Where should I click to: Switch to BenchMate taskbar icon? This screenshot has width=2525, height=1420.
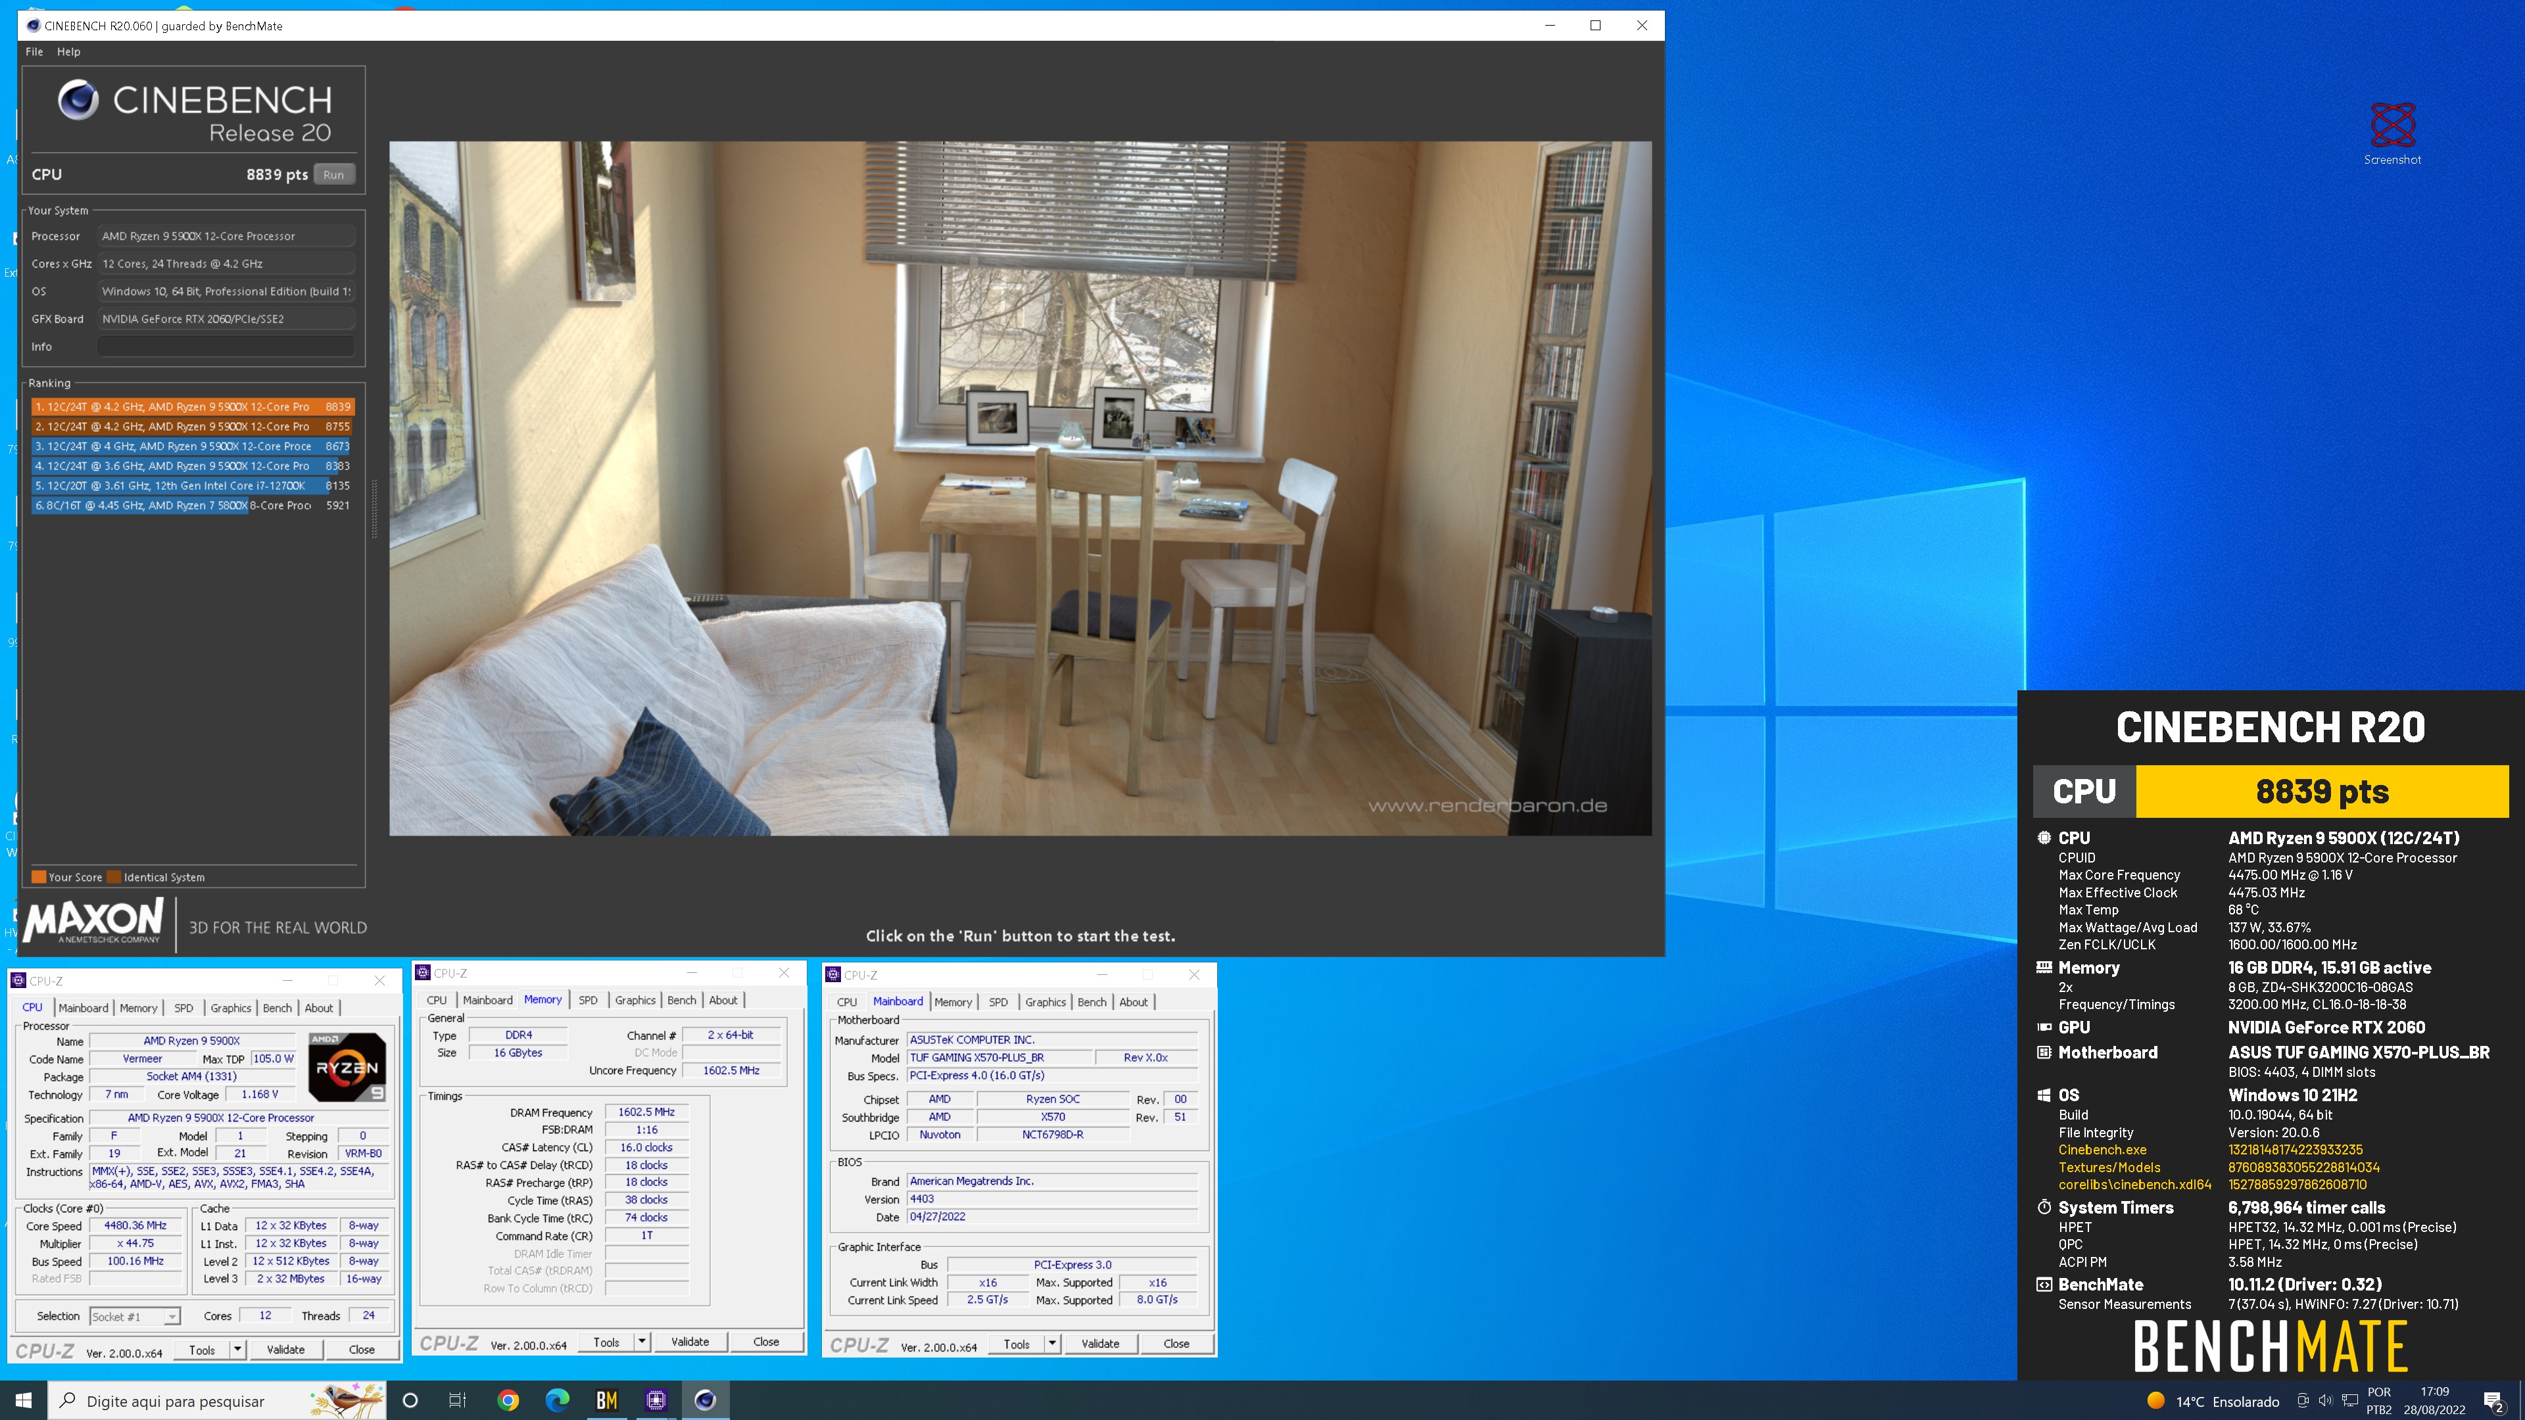607,1400
